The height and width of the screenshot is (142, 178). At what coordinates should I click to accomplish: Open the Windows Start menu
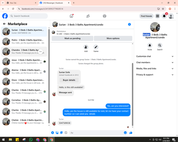point(3,140)
